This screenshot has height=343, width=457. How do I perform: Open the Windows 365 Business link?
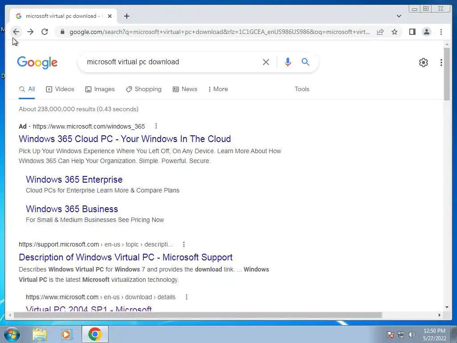click(x=72, y=209)
